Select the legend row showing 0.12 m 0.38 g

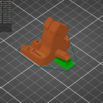point(6,9)
